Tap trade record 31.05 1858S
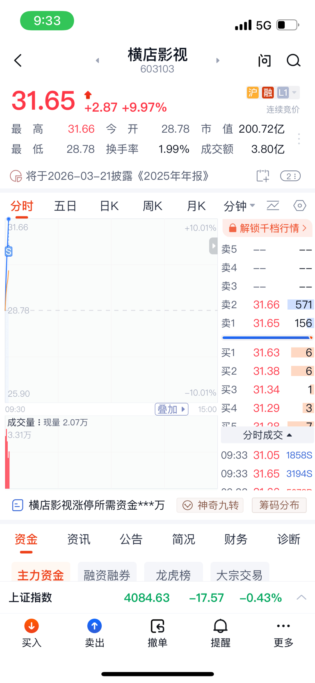The image size is (315, 683). [x=267, y=455]
